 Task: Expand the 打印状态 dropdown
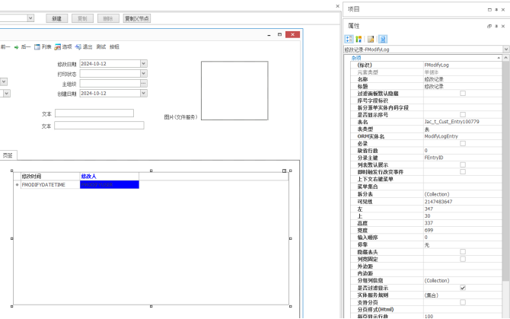pos(143,74)
